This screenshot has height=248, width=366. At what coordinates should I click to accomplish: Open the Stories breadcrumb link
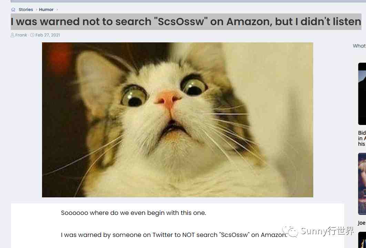tap(26, 10)
